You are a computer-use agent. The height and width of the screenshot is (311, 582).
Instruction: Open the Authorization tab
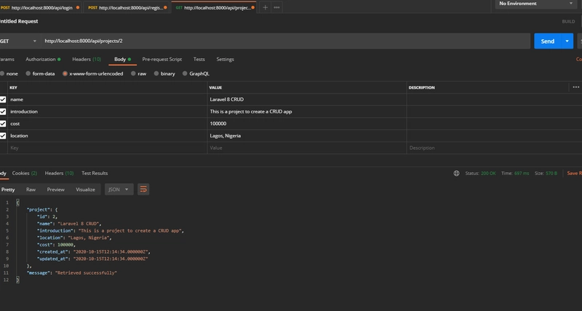coord(43,60)
